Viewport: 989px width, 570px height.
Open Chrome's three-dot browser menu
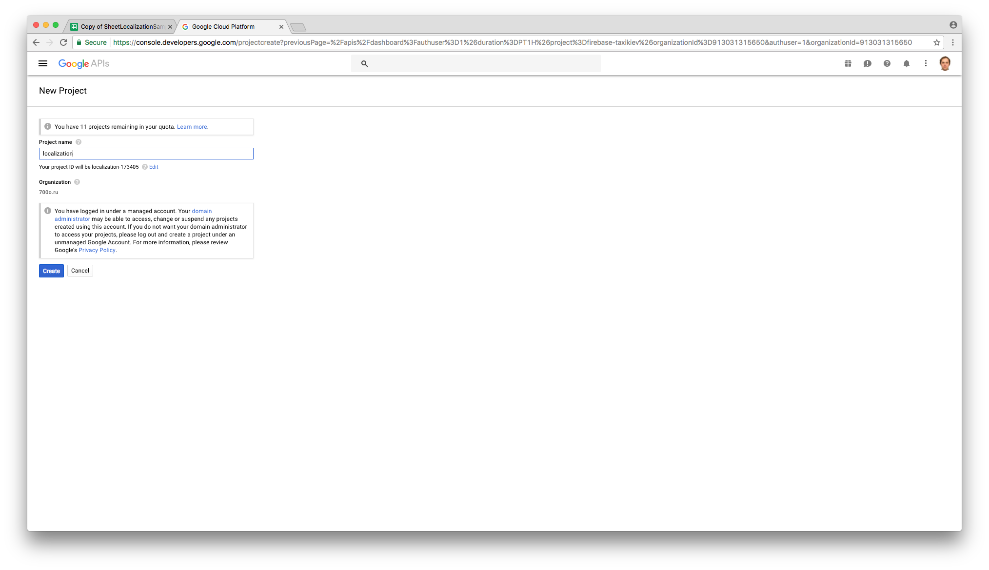pyautogui.click(x=953, y=42)
